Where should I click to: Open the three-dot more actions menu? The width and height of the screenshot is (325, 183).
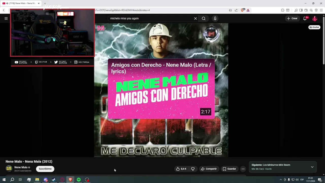tap(243, 169)
